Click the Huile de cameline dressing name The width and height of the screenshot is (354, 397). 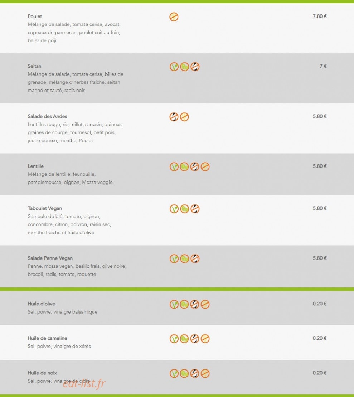(x=47, y=338)
